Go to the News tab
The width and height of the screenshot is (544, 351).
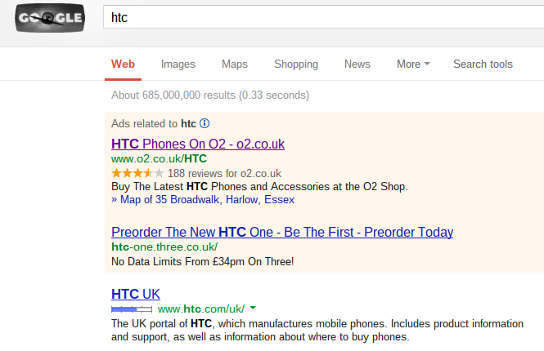pos(357,64)
